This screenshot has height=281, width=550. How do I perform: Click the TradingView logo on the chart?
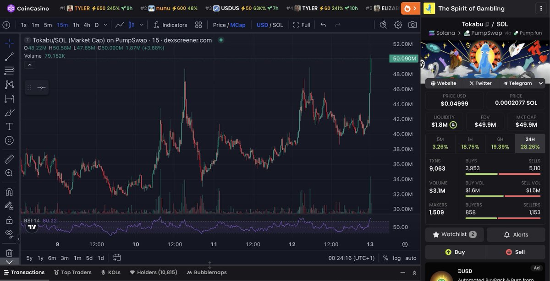point(32,227)
